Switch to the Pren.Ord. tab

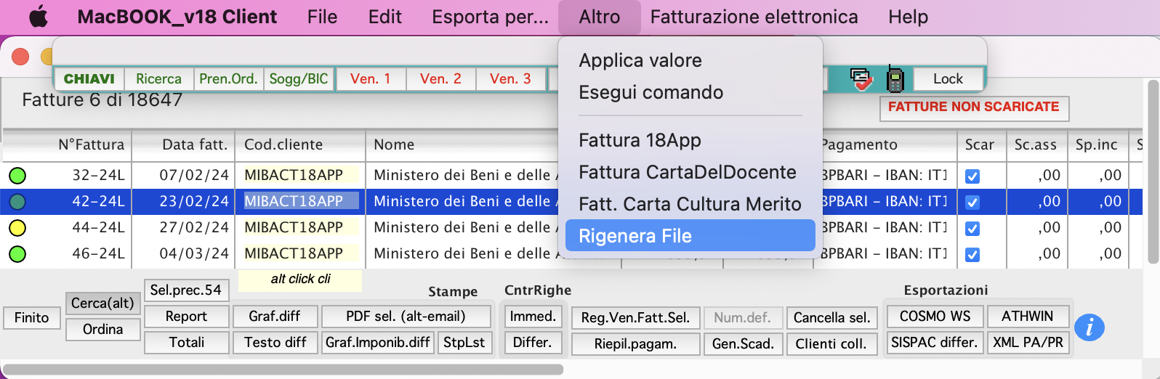click(x=228, y=78)
